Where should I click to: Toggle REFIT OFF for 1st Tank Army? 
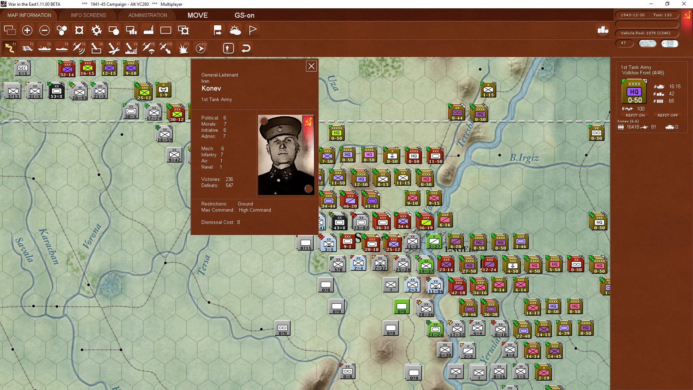point(667,115)
